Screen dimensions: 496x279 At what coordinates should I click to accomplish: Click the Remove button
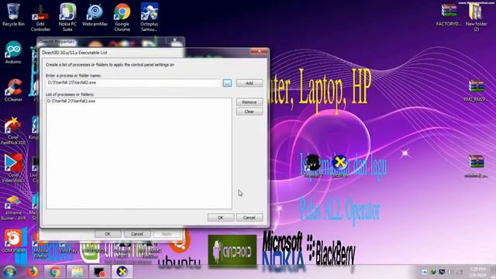tap(250, 102)
